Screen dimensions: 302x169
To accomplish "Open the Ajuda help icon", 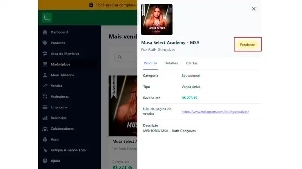I will 45,161.
